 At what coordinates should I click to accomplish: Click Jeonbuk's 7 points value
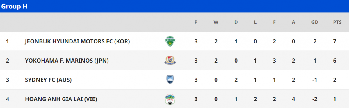point(335,41)
